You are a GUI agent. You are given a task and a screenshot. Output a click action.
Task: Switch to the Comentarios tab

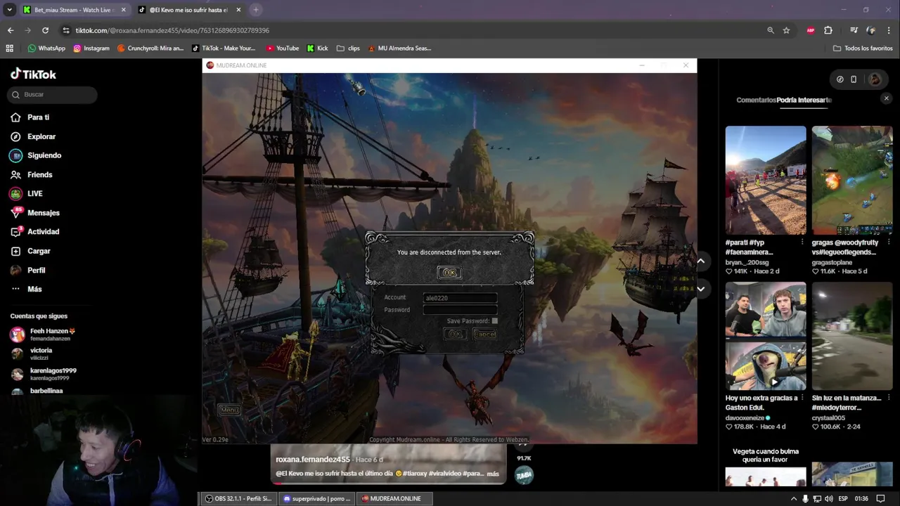pos(756,100)
